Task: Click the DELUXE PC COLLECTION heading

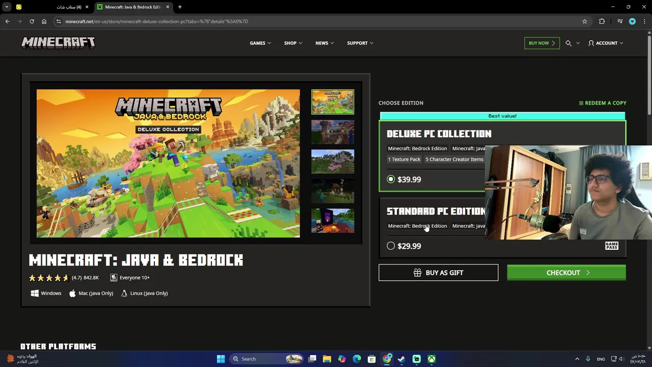Action: 439,134
